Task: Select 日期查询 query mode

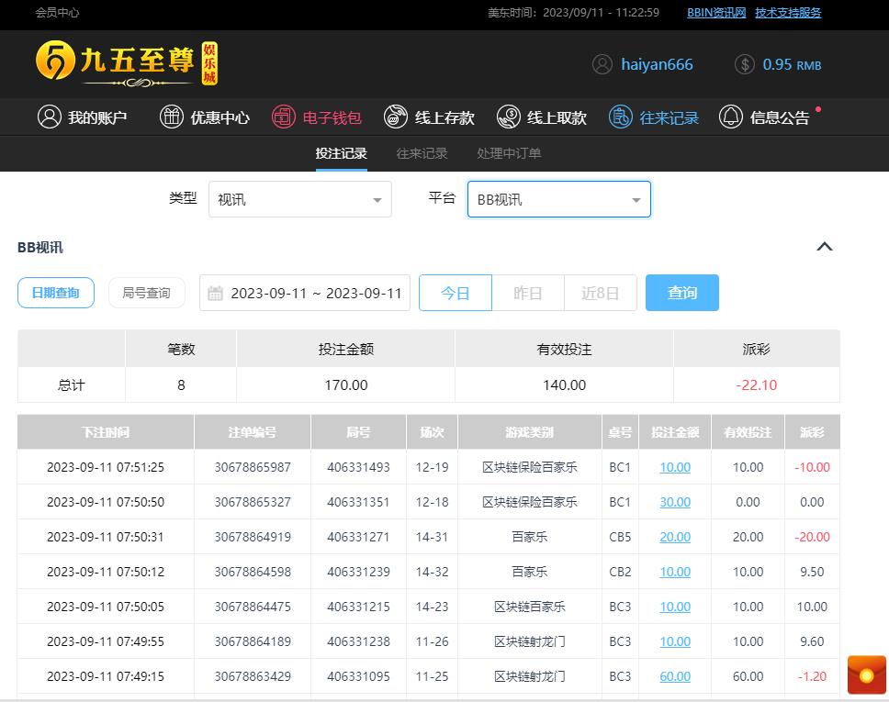Action: pyautogui.click(x=56, y=293)
